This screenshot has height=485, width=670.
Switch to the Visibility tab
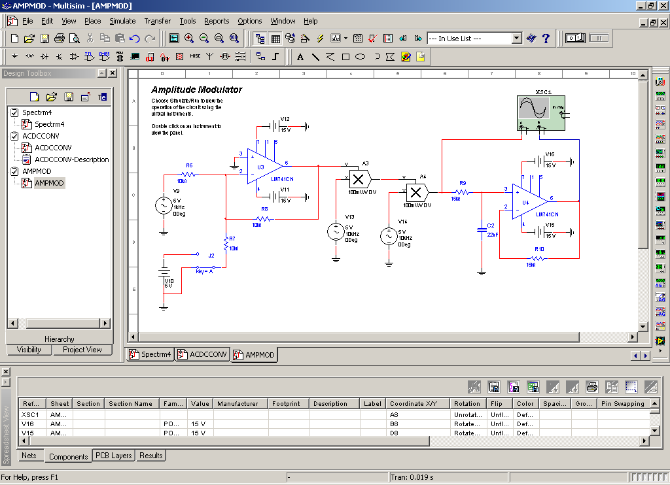pyautogui.click(x=29, y=350)
